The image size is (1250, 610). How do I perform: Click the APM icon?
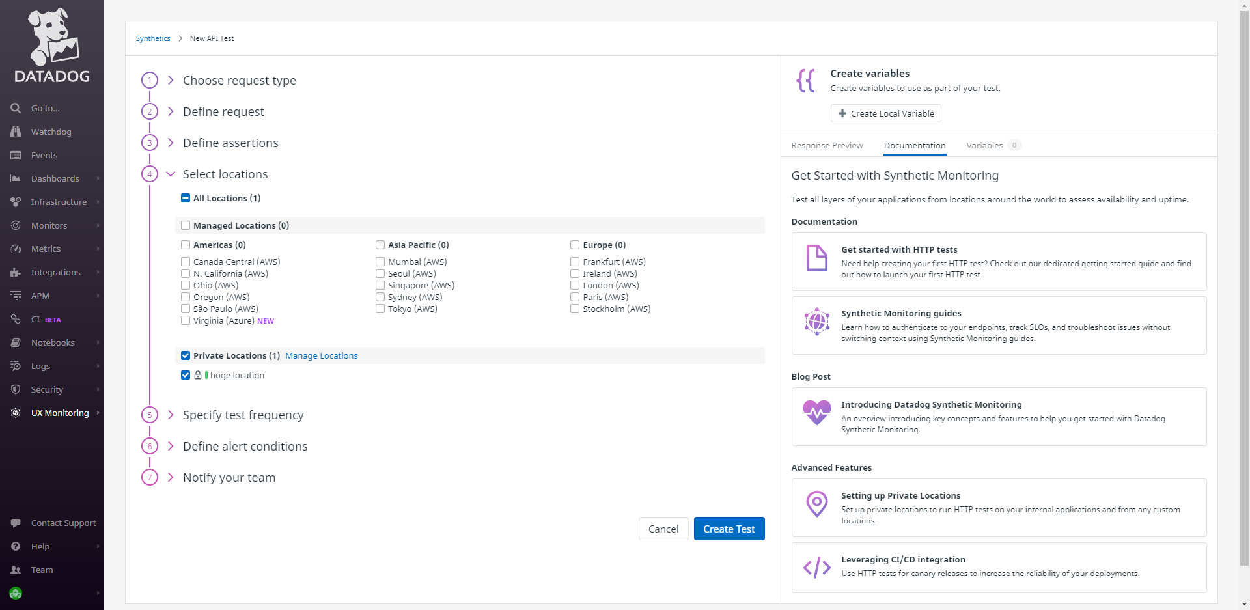[16, 296]
